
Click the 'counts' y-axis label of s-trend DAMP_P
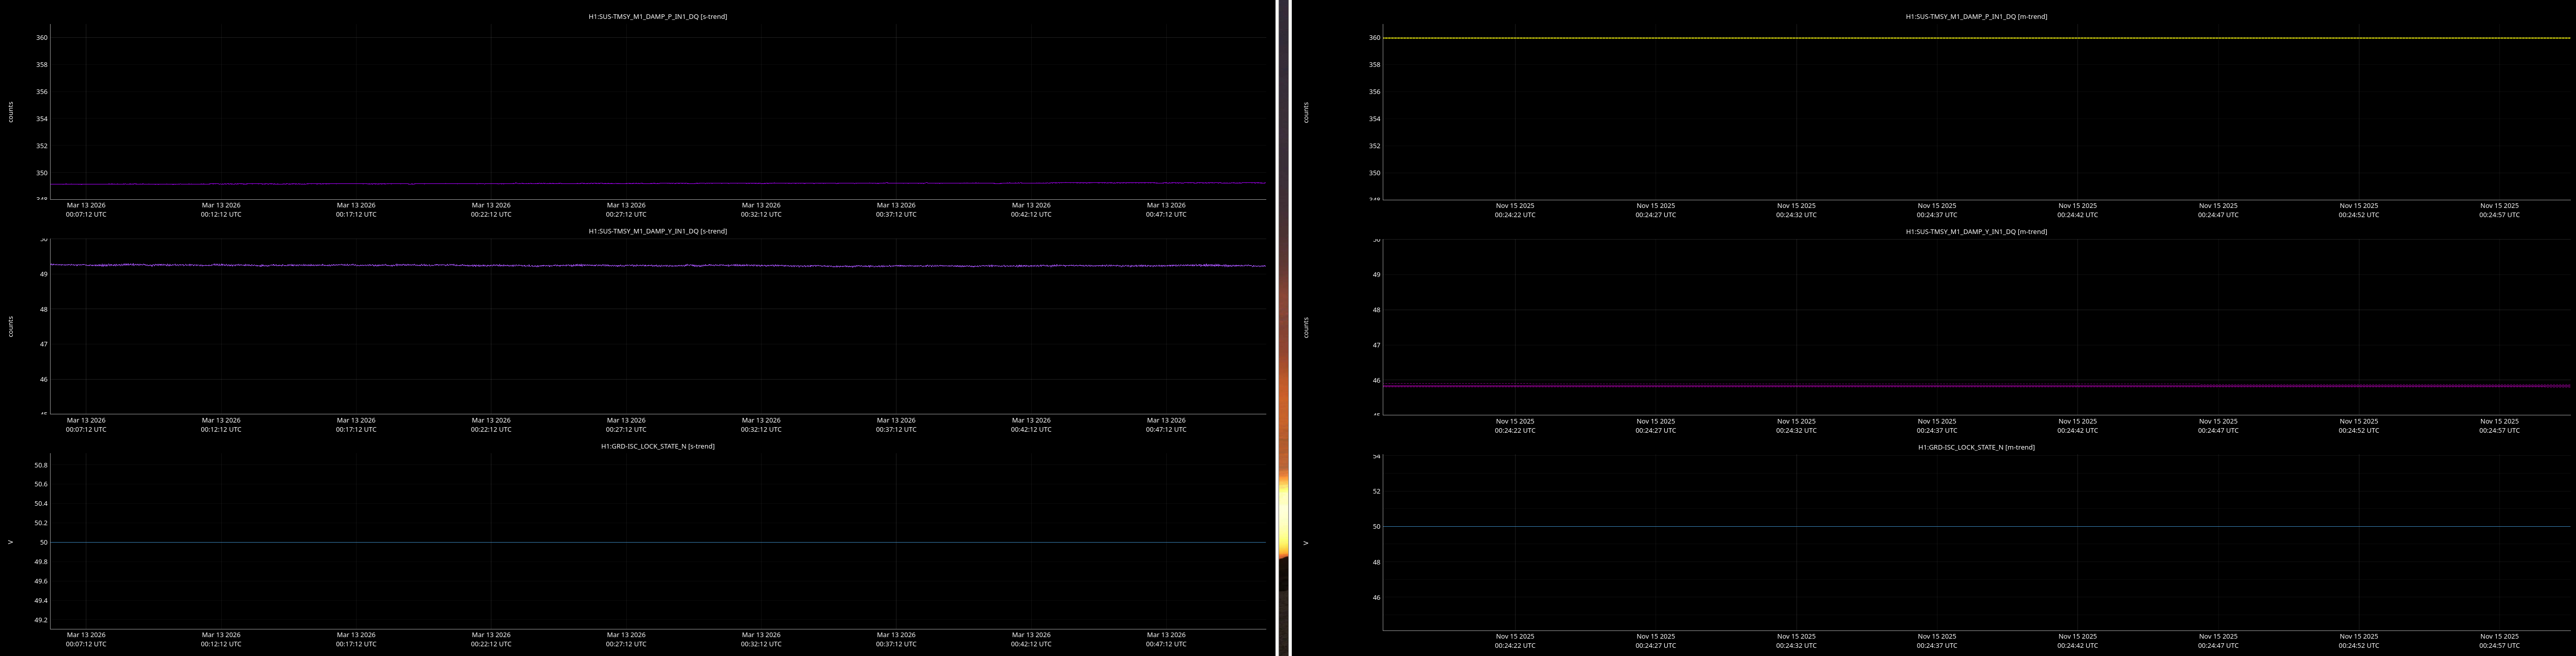tap(11, 112)
